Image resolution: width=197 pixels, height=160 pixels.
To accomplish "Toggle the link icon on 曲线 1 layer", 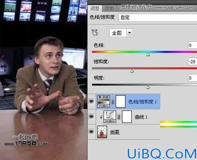I will [119, 117].
